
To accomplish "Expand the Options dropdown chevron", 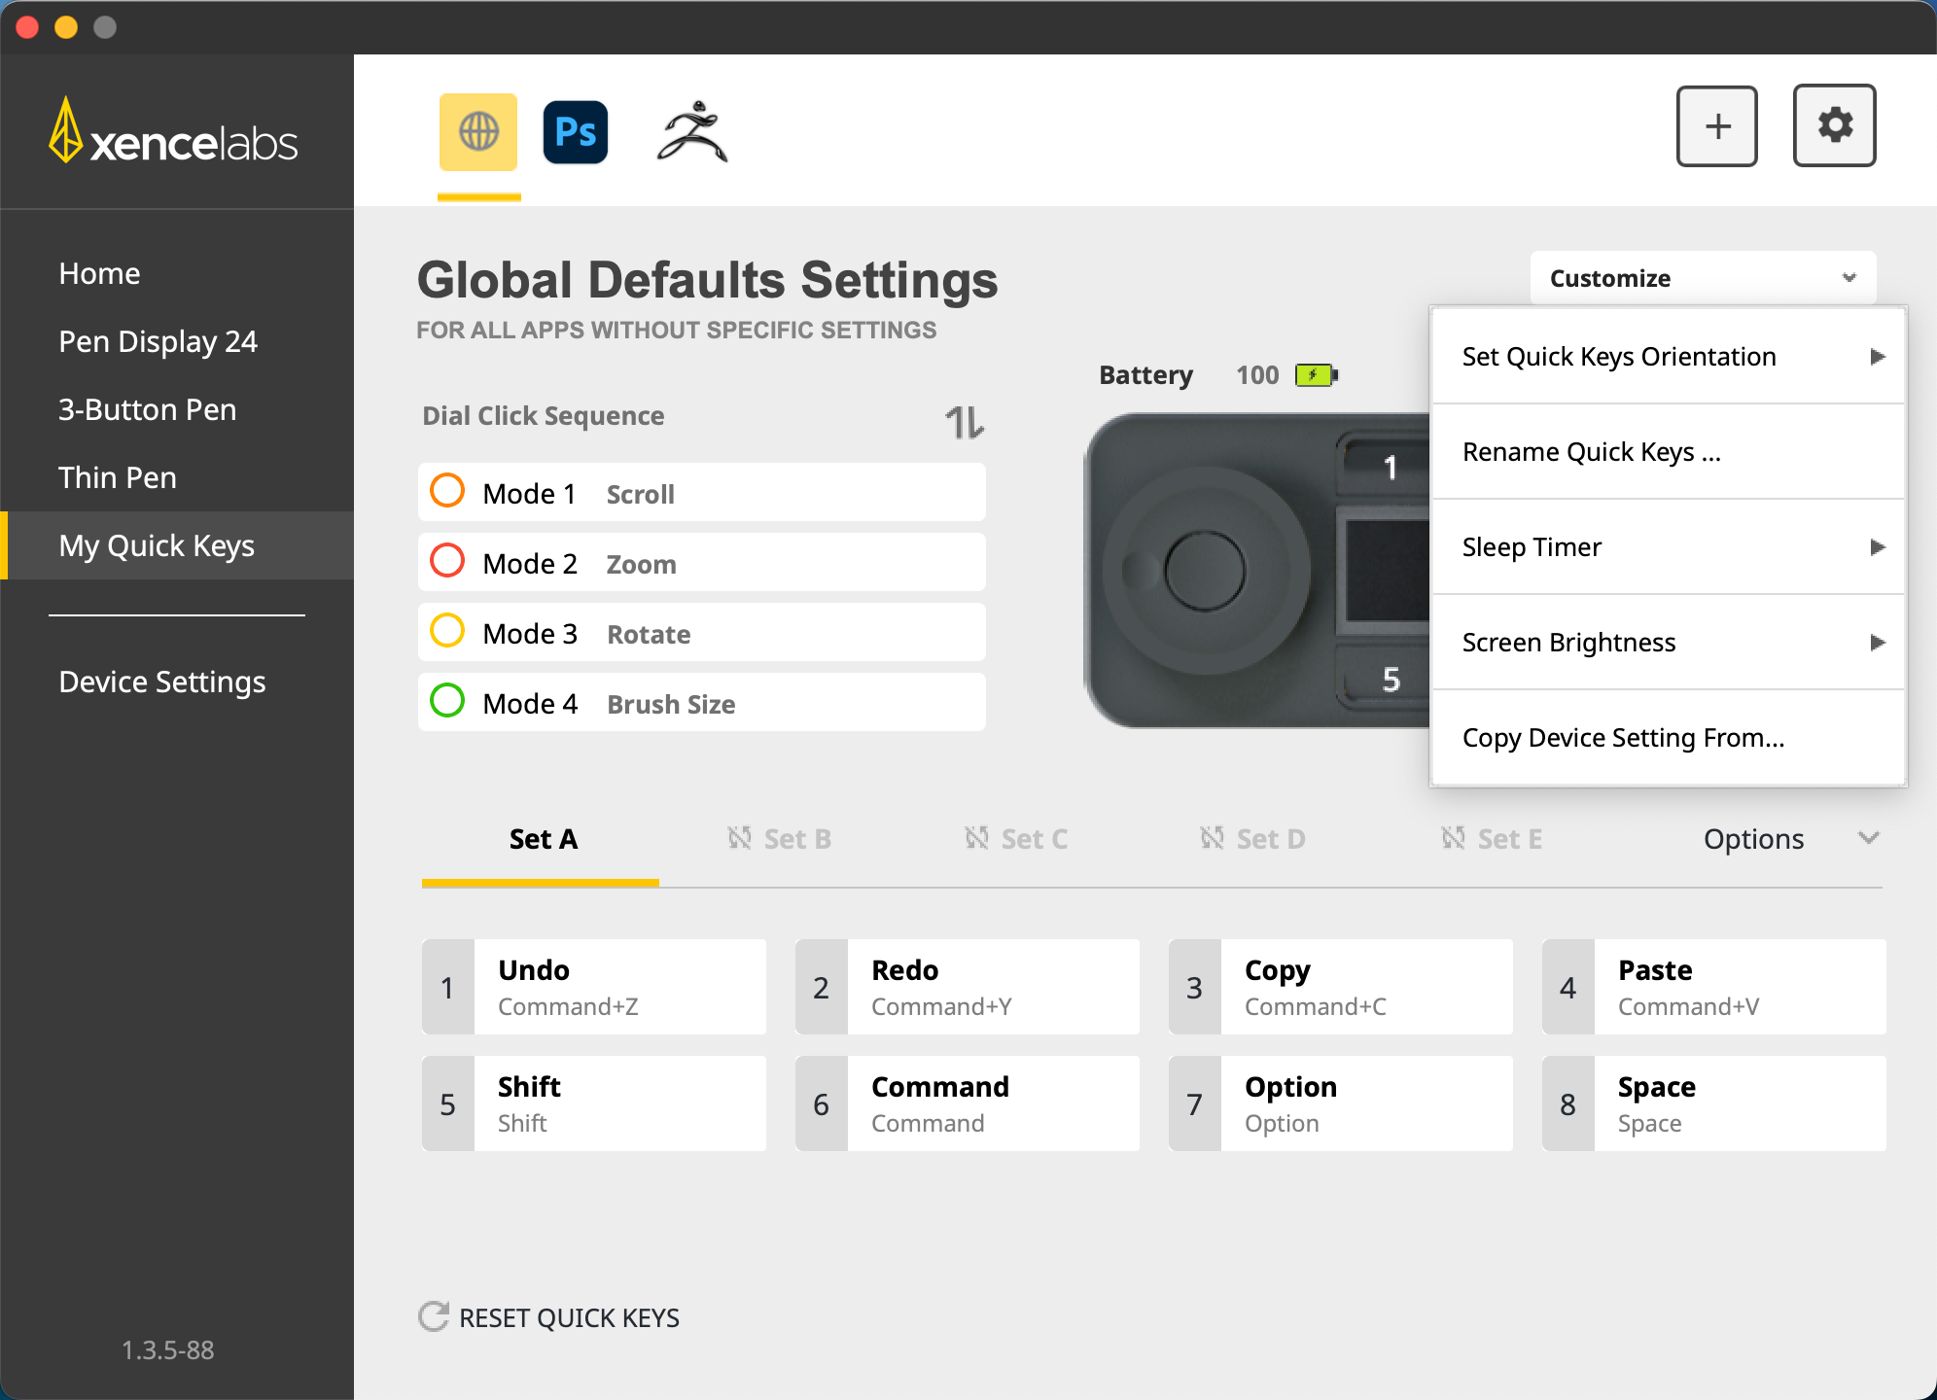I will [1868, 838].
